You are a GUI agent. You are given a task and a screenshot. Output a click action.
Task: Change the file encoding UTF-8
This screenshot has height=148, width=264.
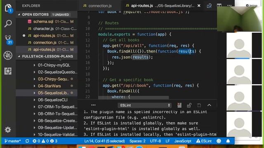156,141
